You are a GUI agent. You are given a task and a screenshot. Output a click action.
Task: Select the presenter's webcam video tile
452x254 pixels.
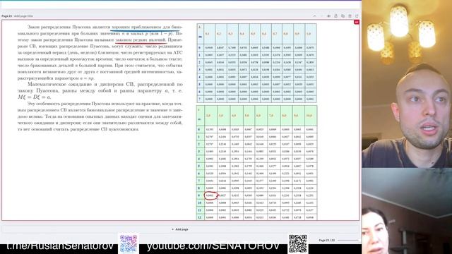407,84
